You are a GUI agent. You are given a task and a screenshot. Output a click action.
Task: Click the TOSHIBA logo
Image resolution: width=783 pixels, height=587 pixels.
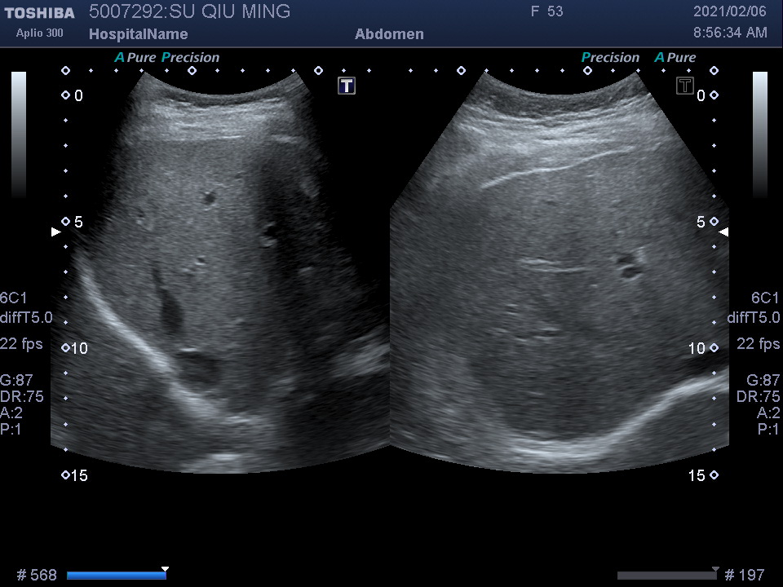pyautogui.click(x=39, y=13)
